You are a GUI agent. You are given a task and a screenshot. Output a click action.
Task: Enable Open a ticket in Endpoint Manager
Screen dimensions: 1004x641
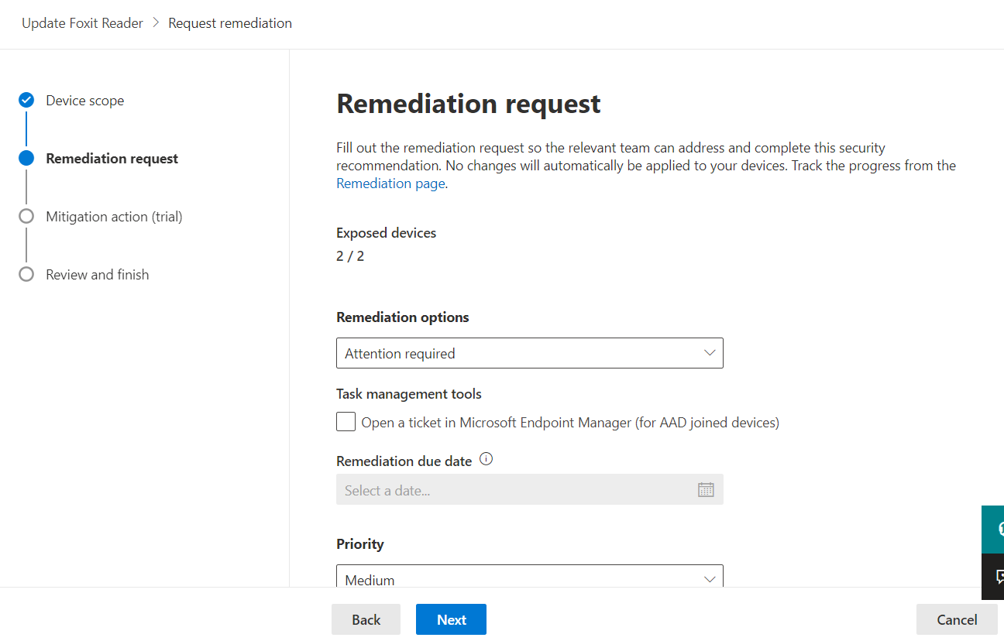(x=346, y=422)
